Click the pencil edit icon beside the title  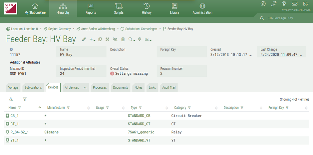[84, 39]
